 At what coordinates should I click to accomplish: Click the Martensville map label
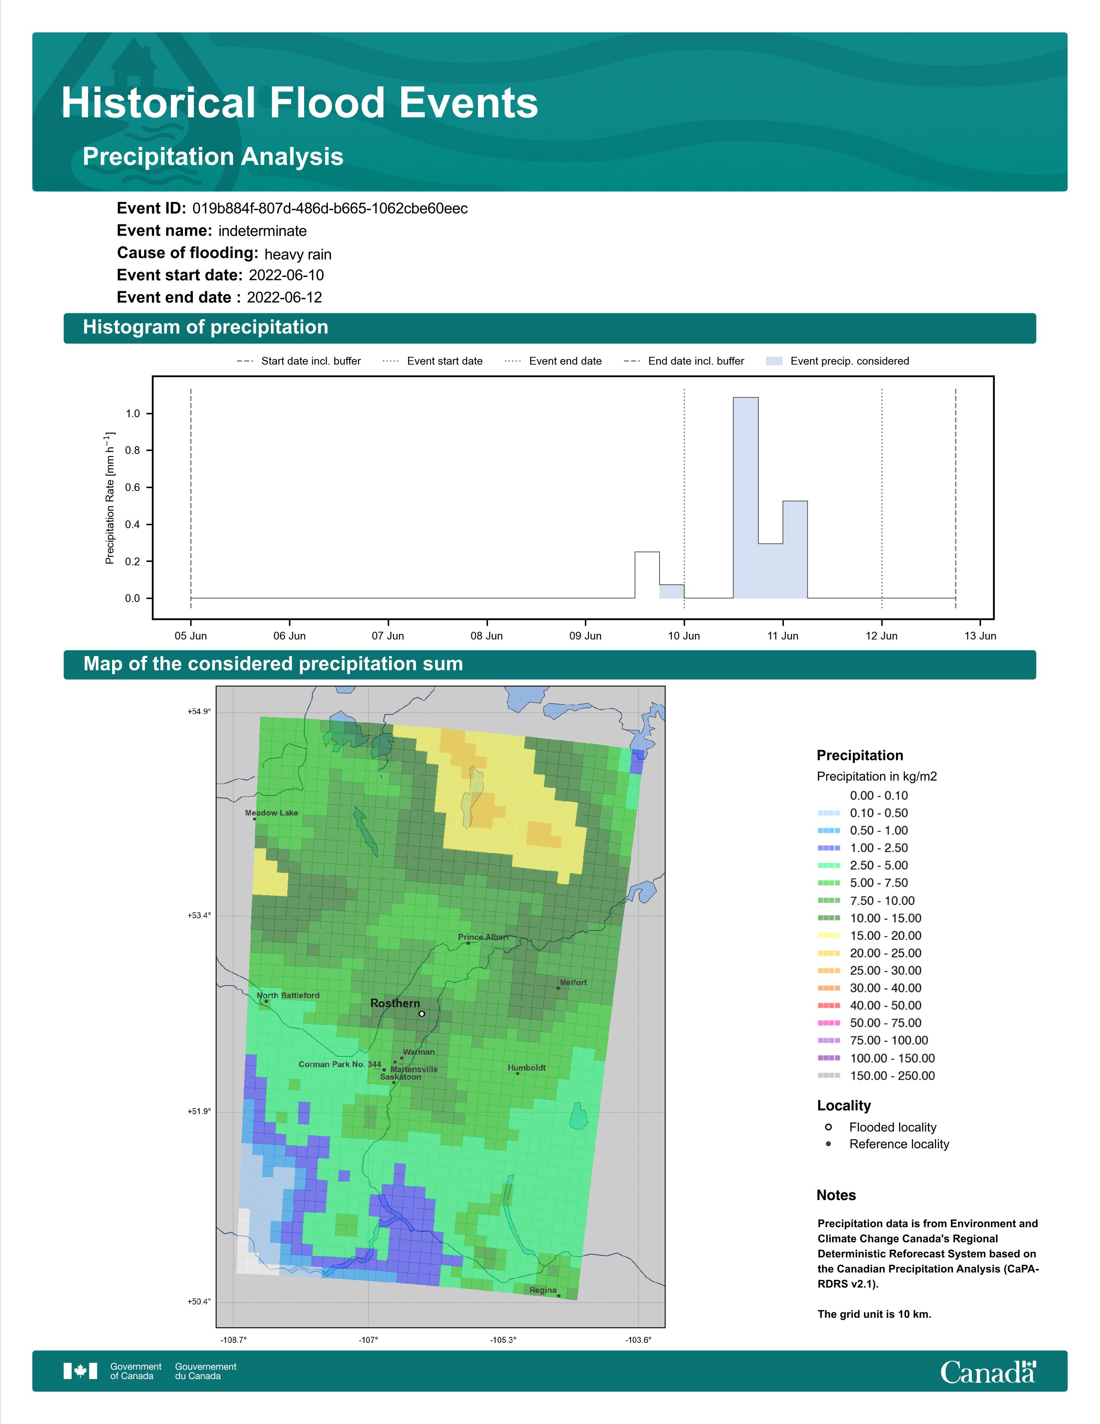414,1069
